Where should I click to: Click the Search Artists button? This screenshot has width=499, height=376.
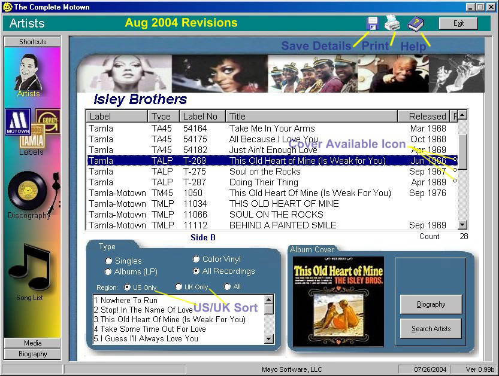tap(431, 329)
